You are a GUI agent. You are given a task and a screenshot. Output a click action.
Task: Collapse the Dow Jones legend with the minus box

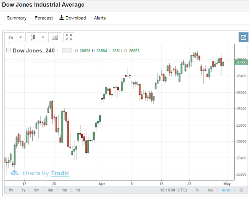[x=8, y=50]
